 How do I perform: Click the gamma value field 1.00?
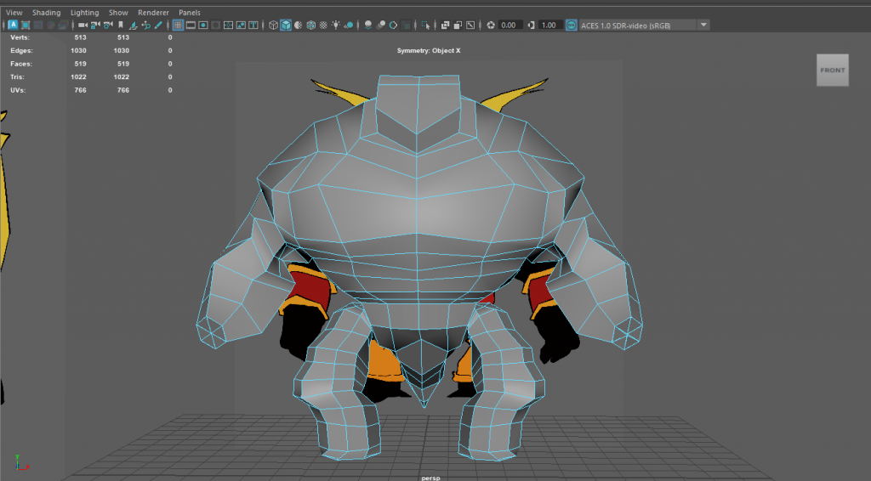550,25
